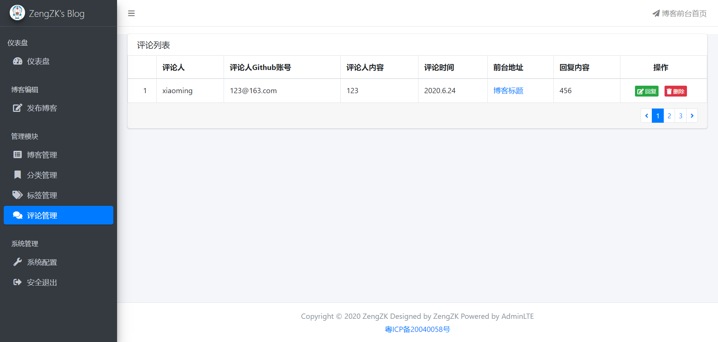The width and height of the screenshot is (718, 342).
Task: Click the chat bubbles icon beside 评论管理
Action: (18, 215)
